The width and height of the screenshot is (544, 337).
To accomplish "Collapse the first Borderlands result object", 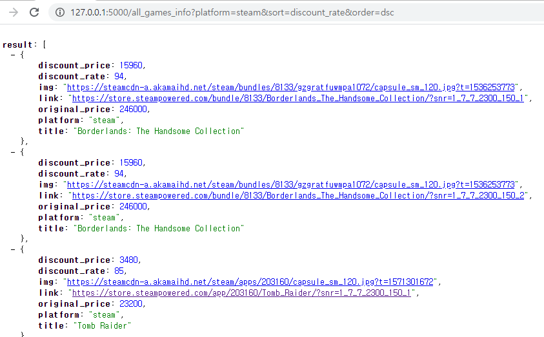I will [x=13, y=55].
